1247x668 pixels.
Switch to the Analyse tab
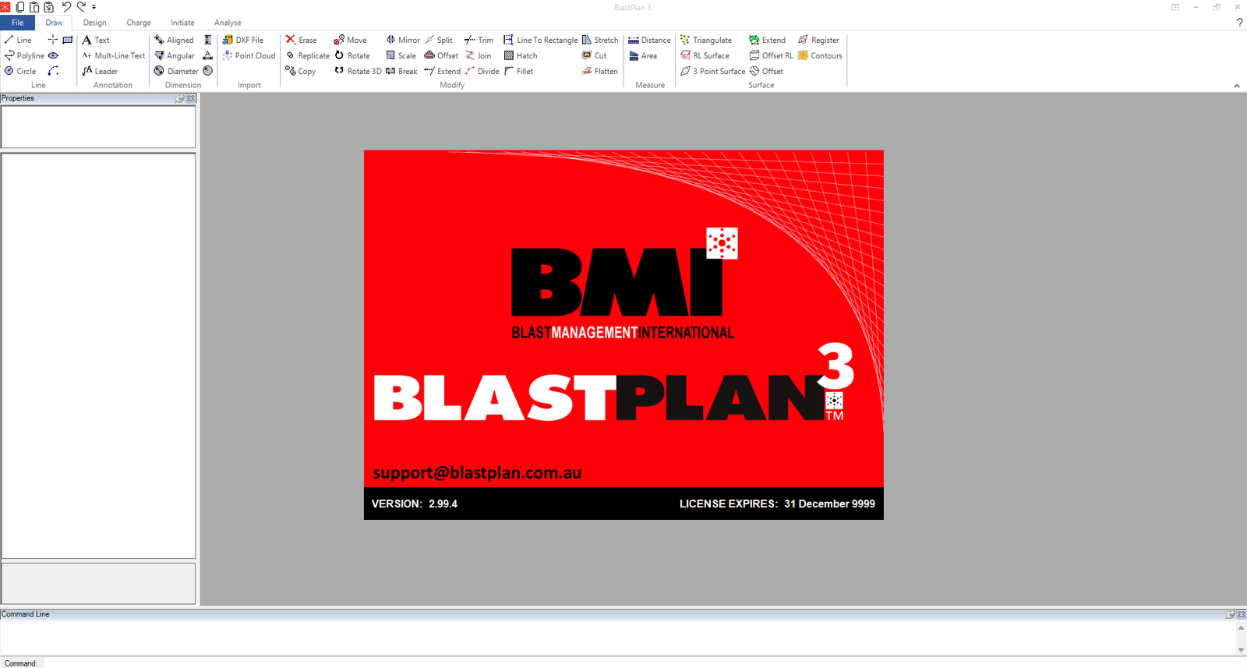point(228,23)
